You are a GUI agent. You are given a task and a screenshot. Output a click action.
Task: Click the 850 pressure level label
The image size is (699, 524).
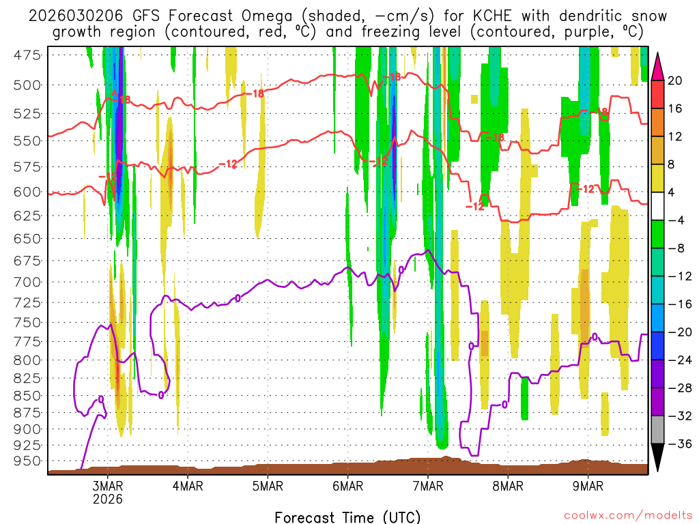(27, 396)
